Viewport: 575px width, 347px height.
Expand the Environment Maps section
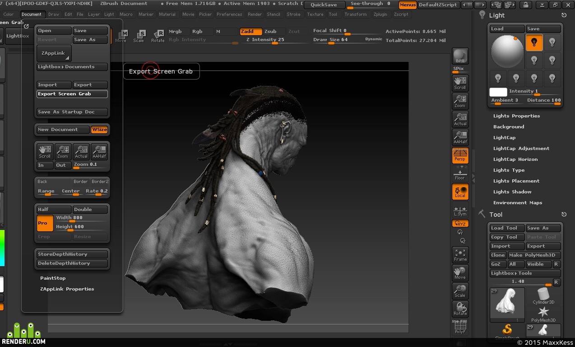coord(518,203)
